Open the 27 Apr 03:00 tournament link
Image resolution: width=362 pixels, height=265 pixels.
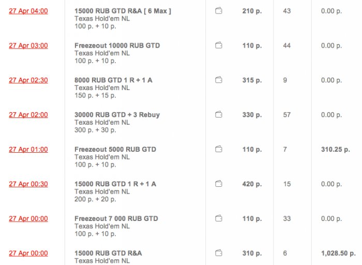point(28,46)
